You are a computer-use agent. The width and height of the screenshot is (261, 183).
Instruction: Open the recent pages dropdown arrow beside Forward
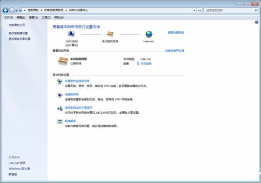click(x=17, y=10)
